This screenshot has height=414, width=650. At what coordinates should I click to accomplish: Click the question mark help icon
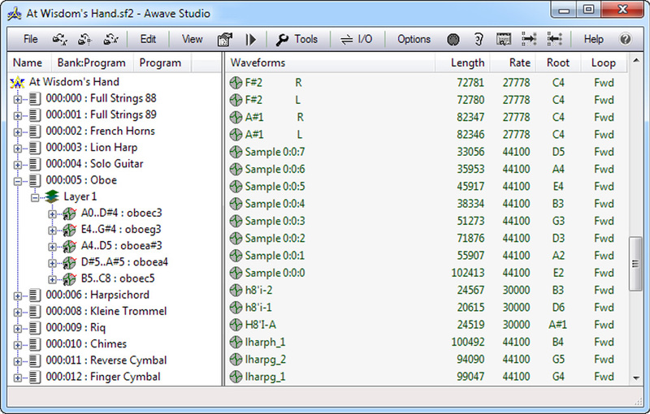[625, 39]
